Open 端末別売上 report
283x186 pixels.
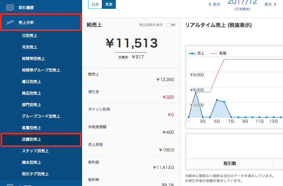click(x=31, y=163)
